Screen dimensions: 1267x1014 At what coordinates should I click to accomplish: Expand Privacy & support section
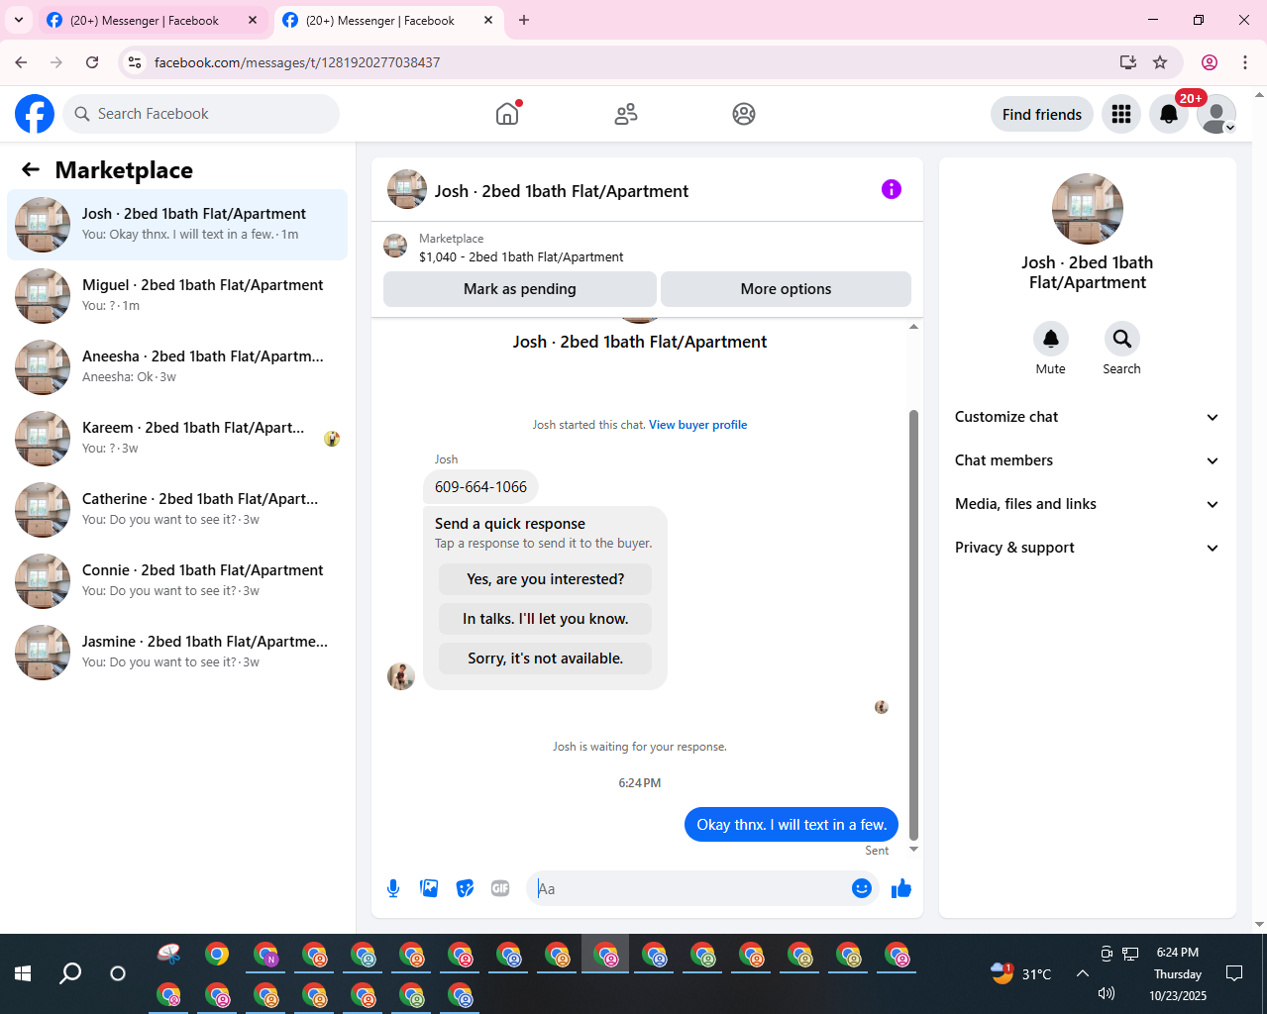1088,548
